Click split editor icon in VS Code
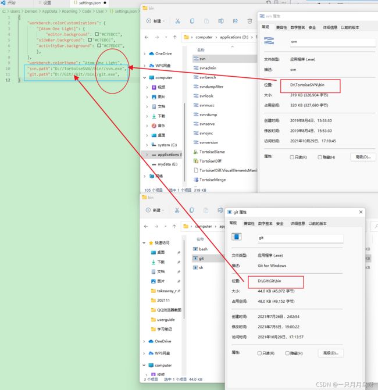Screen dimensions: 378x390 pyautogui.click(x=276, y=2)
